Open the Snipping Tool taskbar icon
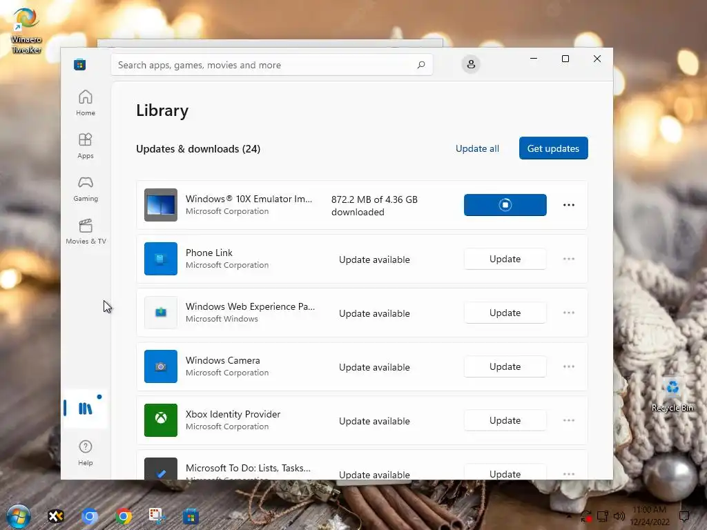The width and height of the screenshot is (707, 530). [x=157, y=516]
